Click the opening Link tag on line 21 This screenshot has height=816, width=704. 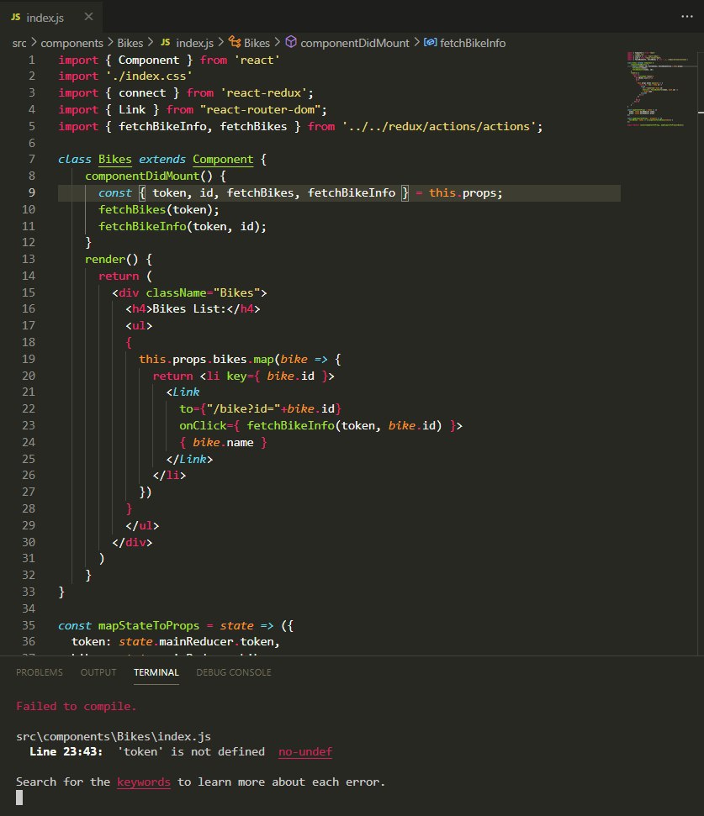(x=183, y=392)
